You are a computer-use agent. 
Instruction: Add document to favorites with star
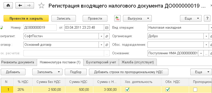tap(41, 6)
